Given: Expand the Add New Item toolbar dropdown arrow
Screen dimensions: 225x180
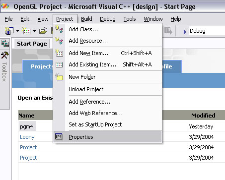Looking at the screenshot, I should point(34,31).
